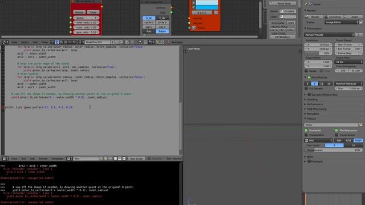365x205 pixels.
Task: Open the Display Image Editor dropdown
Action: 342,22
